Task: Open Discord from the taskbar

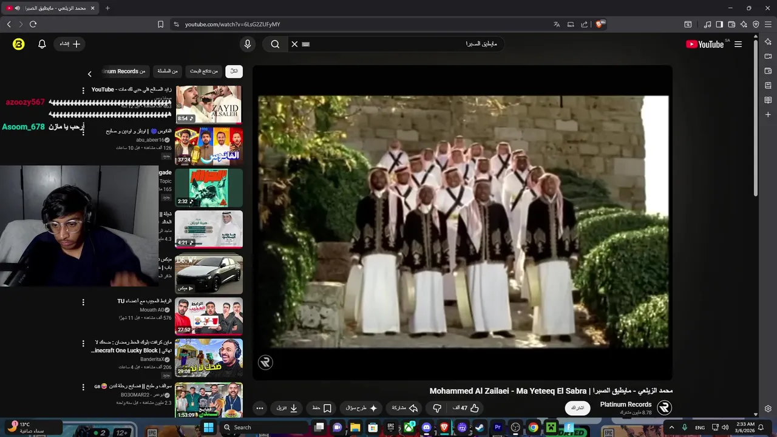Action: (x=426, y=427)
